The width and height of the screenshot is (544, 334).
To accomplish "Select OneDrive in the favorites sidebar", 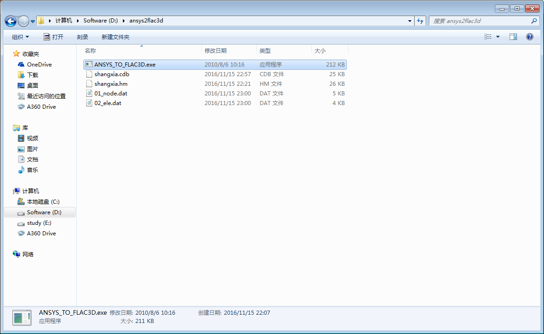I will [39, 65].
